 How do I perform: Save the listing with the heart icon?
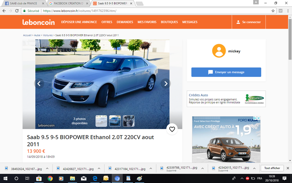[x=172, y=129]
